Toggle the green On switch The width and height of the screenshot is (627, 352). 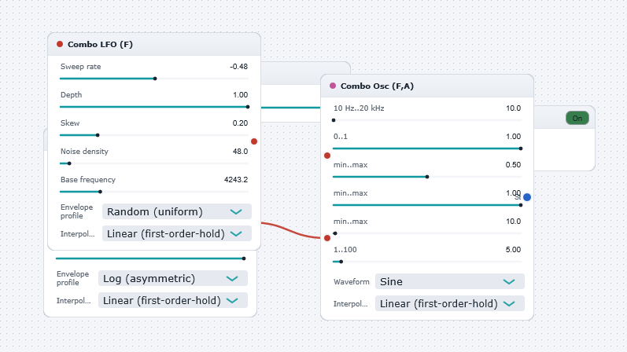[577, 119]
